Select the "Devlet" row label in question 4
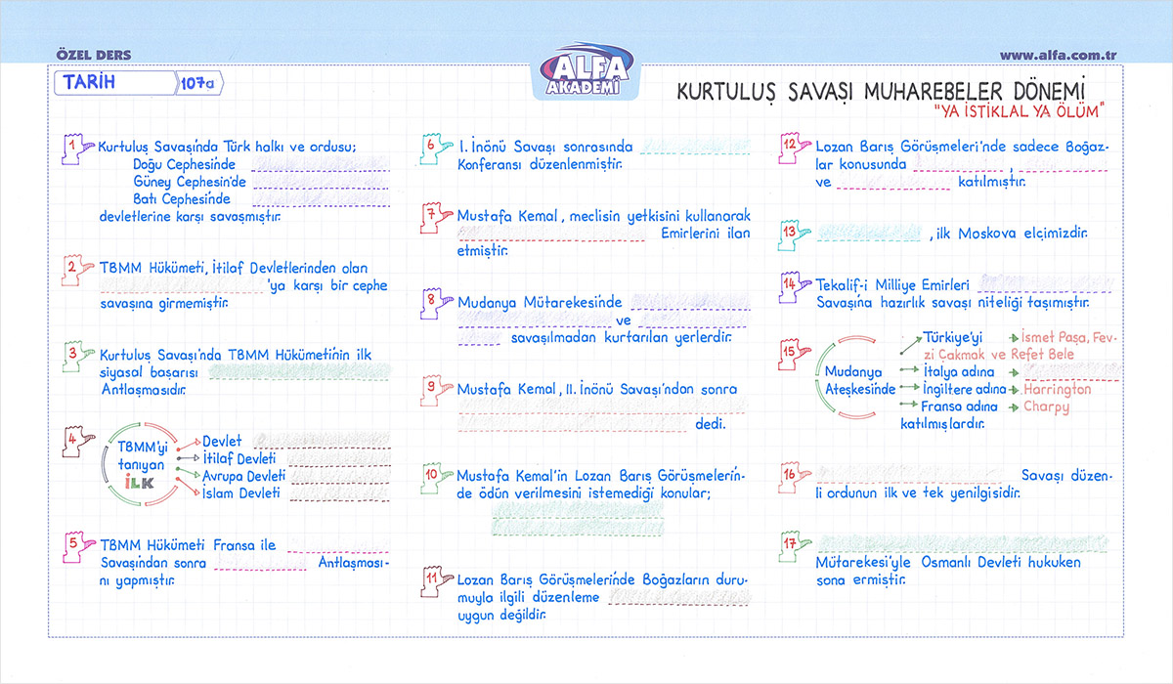 (222, 442)
